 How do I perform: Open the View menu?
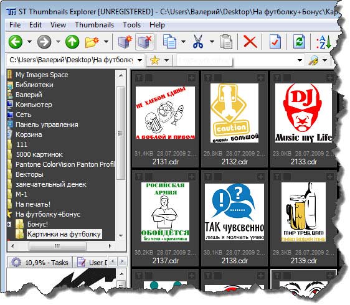pos(58,25)
